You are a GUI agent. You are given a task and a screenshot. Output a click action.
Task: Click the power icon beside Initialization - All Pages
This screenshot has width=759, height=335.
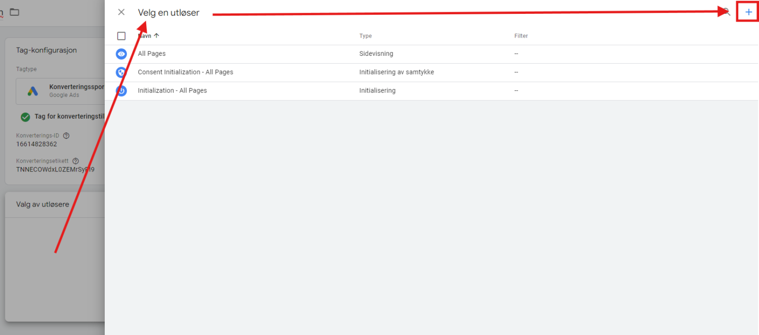121,91
